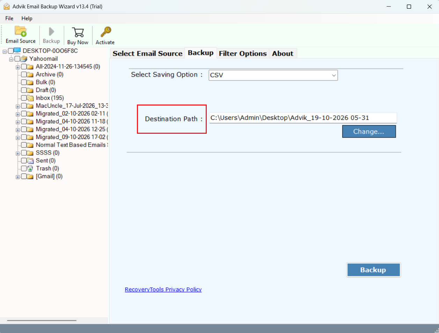
Task: Tick the Sent (0) checkbox
Action: [24, 161]
